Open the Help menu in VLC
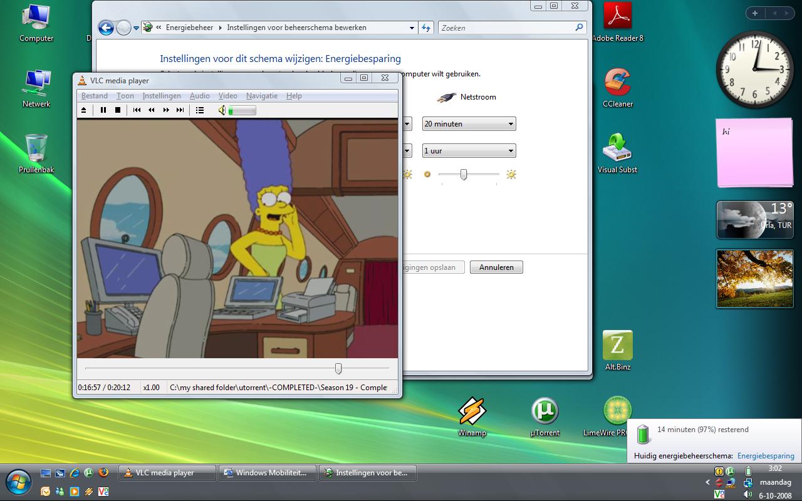The width and height of the screenshot is (802, 501). click(x=294, y=96)
